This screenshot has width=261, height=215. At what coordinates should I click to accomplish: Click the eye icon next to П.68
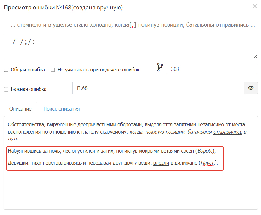[x=251, y=88]
